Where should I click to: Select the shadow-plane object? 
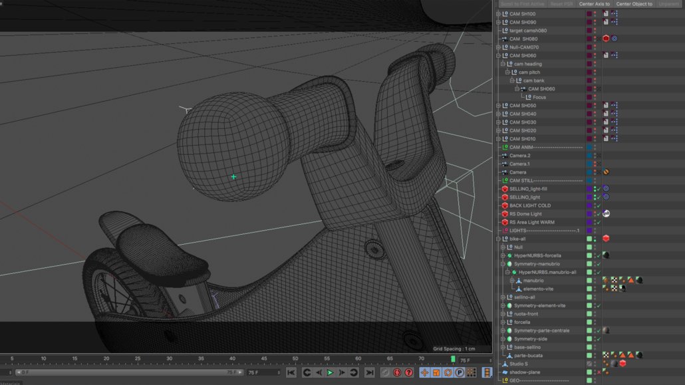tap(525, 372)
